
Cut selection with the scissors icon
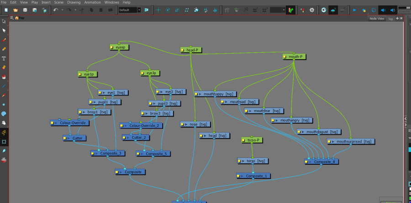[82, 10]
